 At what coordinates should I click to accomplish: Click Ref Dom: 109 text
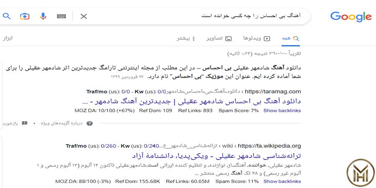(156, 111)
